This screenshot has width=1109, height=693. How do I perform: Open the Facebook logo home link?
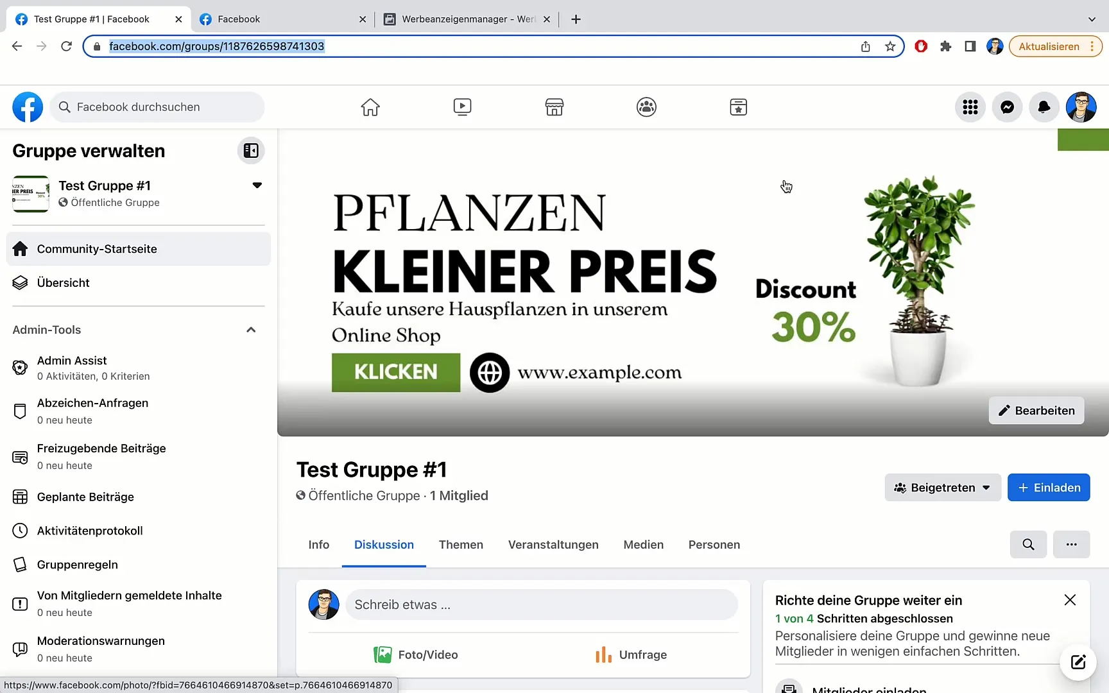[x=28, y=107]
